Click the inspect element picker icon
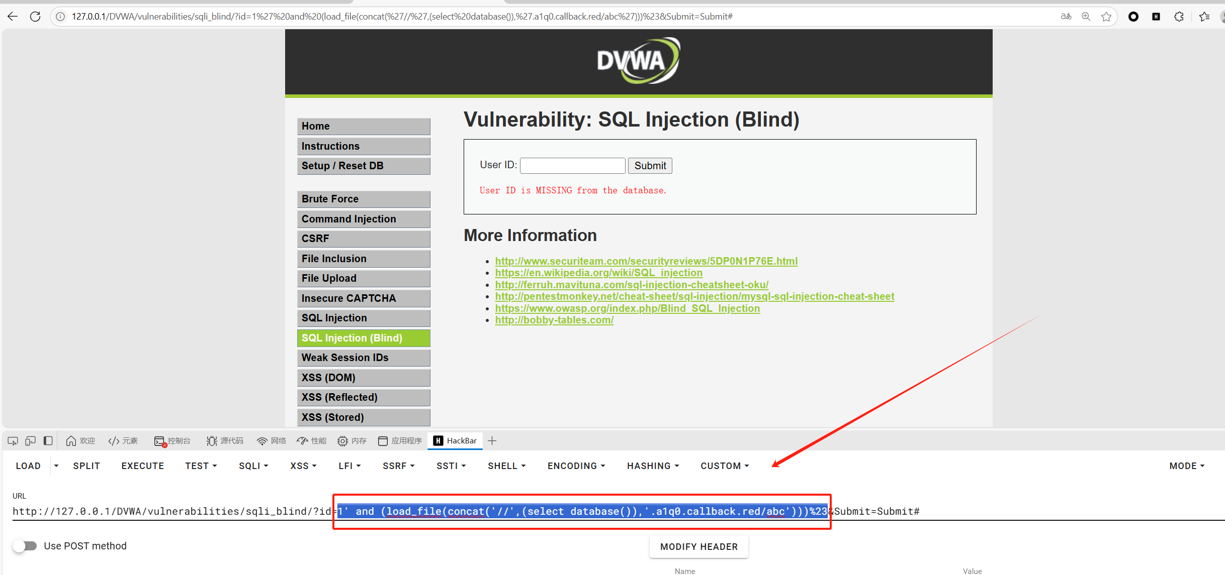1225x575 pixels. tap(13, 441)
